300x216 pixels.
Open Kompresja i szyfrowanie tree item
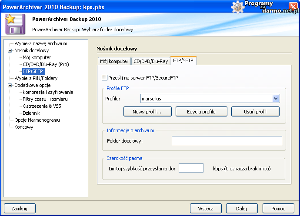tap(48, 92)
